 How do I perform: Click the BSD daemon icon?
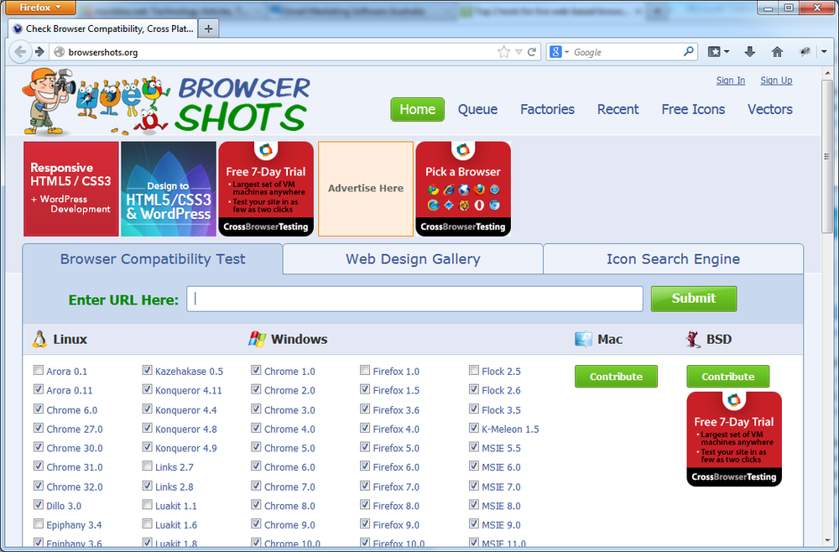click(x=693, y=339)
